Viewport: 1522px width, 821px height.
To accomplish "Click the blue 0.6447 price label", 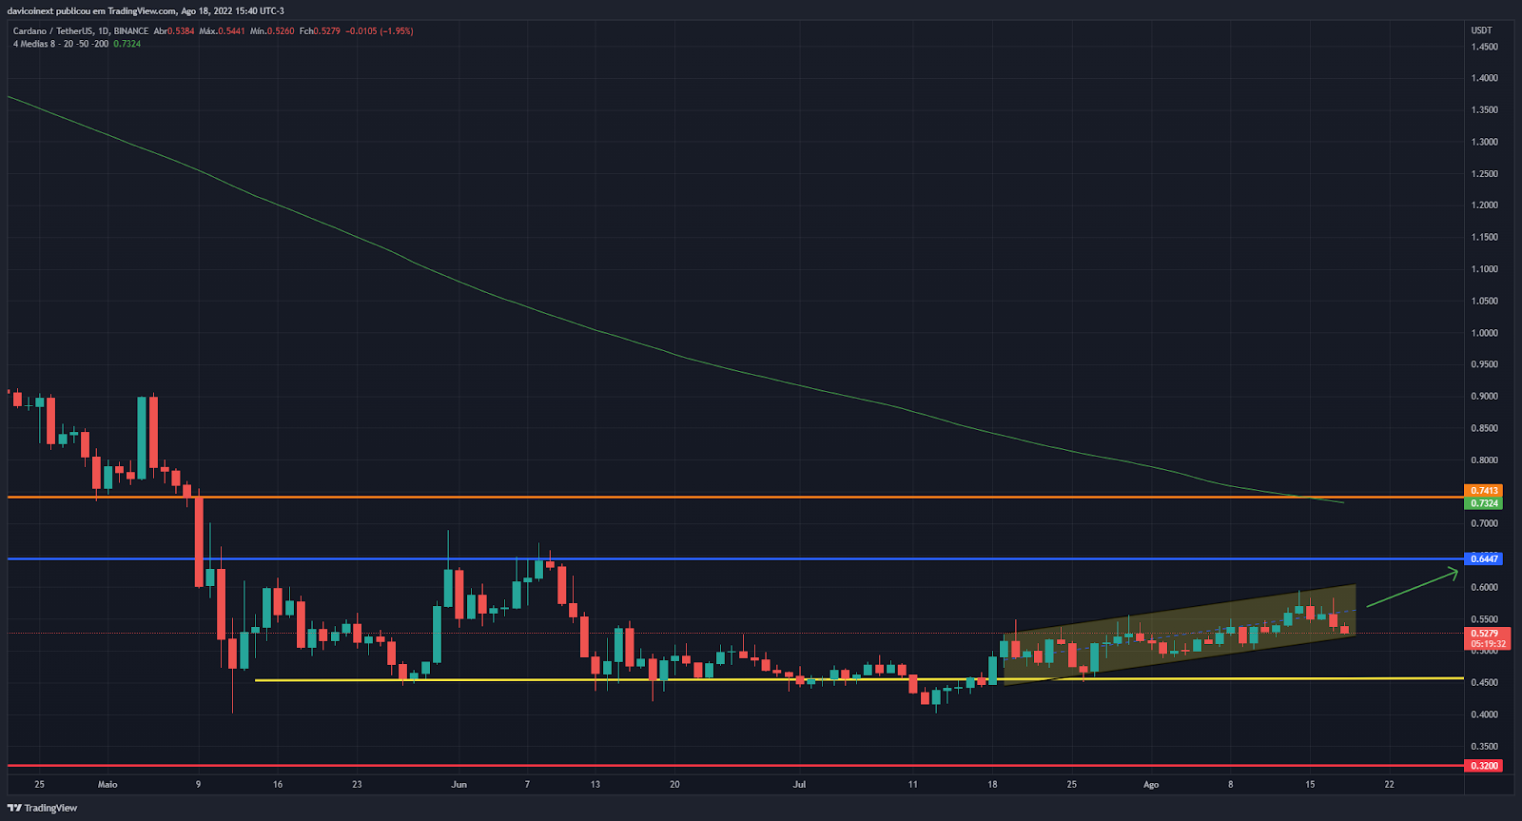I will 1484,558.
